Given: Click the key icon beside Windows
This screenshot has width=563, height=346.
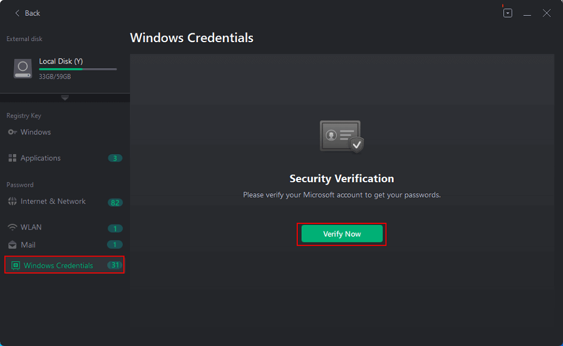Looking at the screenshot, I should pos(12,132).
